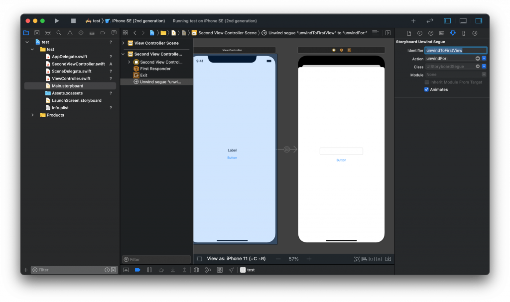Collapse the Second View Controller Scene
The height and width of the screenshot is (302, 510).
124,54
